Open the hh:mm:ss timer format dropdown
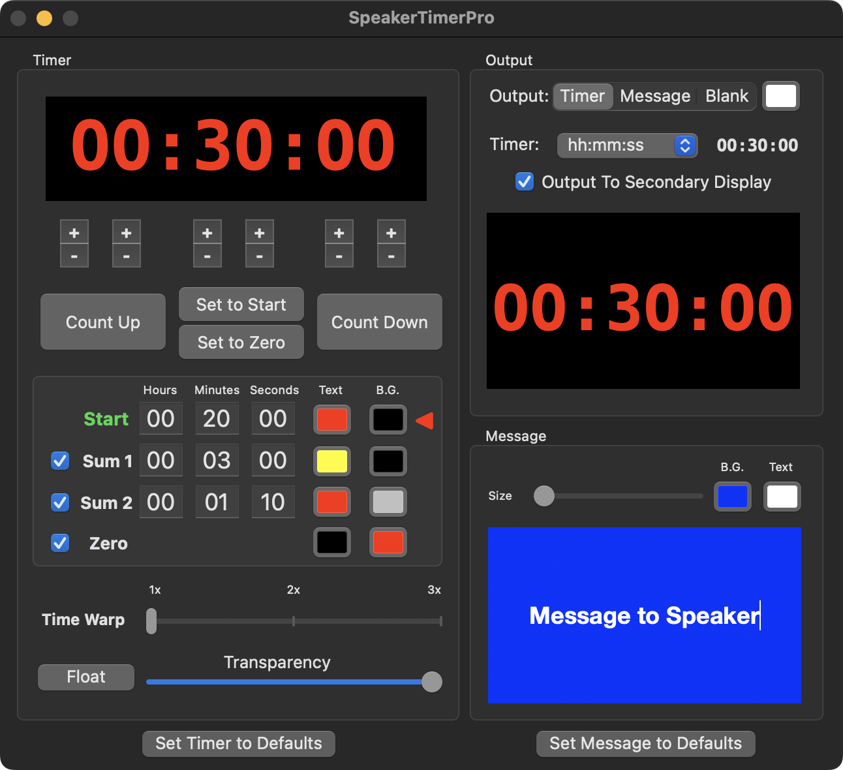This screenshot has height=770, width=843. [x=627, y=145]
